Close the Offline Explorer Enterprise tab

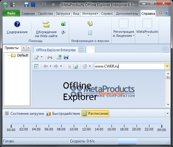[x=81, y=50]
